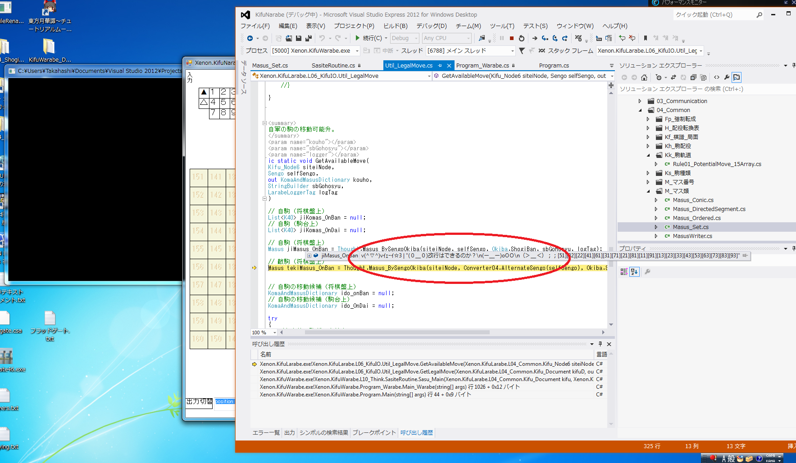Toggle Preview Selected Items in Solution Explorer

tap(737, 77)
